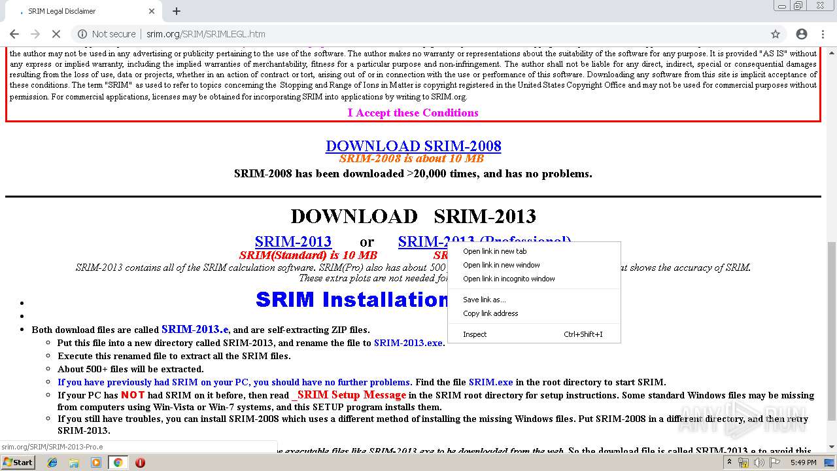Click the vertical scrollbar thumb

(832, 331)
